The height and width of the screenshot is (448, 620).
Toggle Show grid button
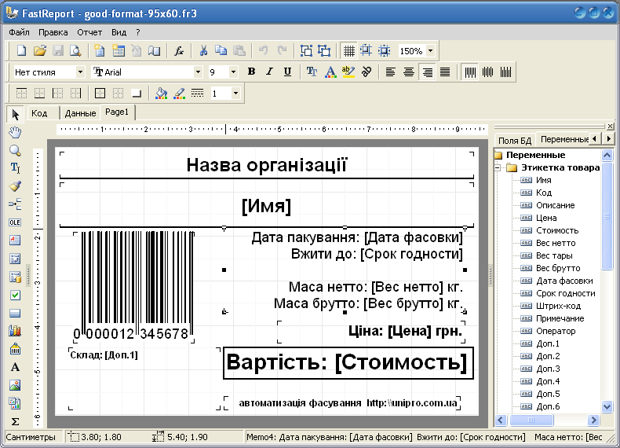[348, 51]
